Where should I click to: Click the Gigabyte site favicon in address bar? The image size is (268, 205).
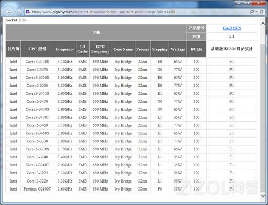(x=28, y=12)
